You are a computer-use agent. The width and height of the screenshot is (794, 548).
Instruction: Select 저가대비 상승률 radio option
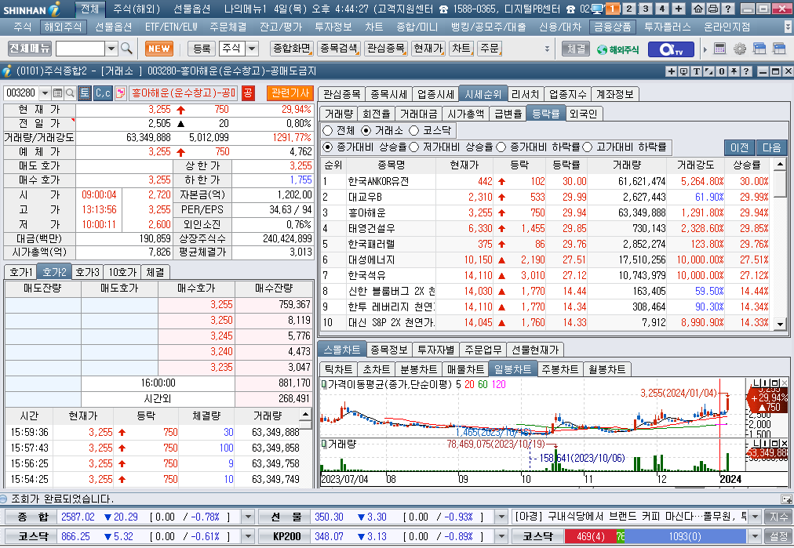(x=413, y=147)
